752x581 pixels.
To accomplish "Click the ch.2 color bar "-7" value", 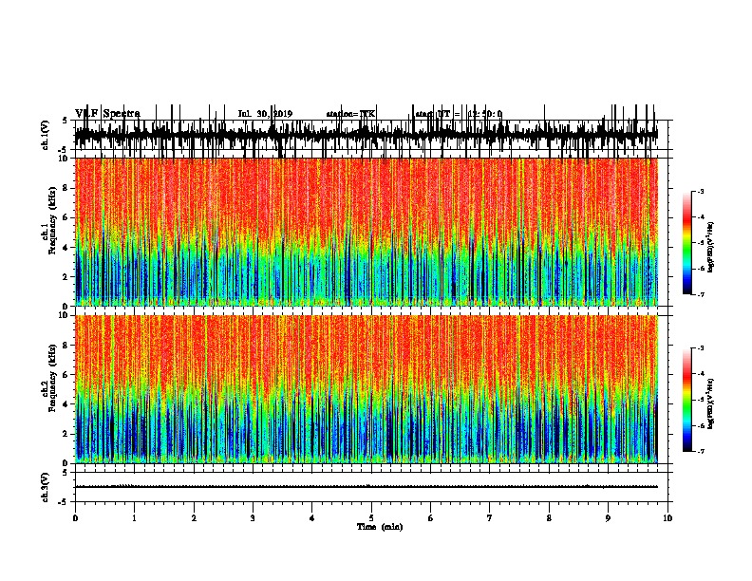I will 700,451.
